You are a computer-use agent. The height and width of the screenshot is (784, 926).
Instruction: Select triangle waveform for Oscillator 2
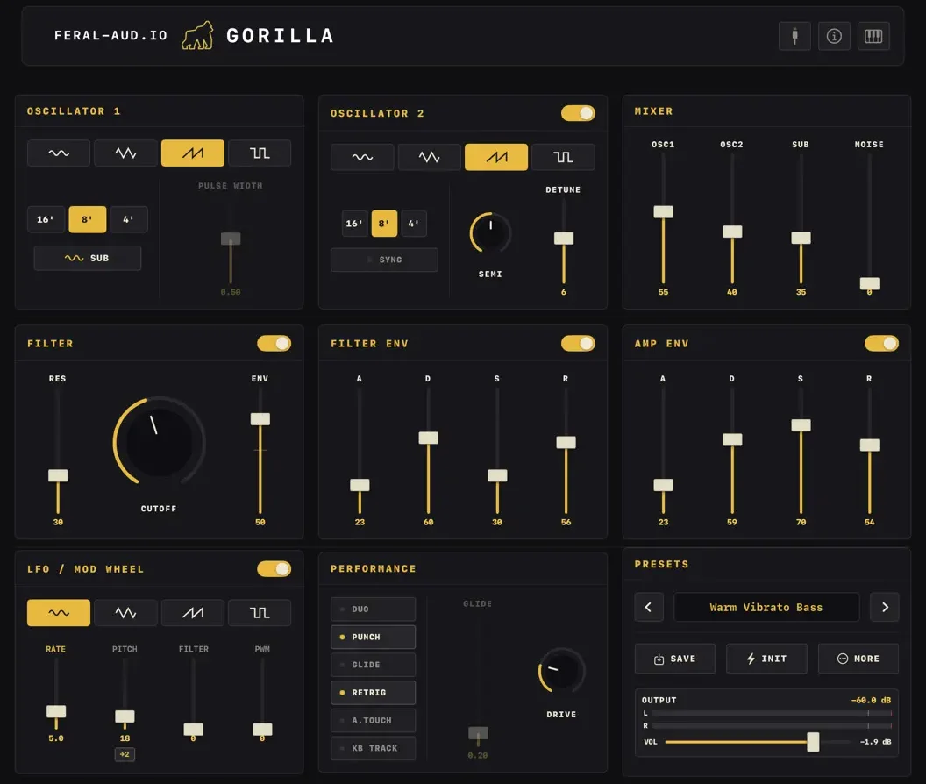430,157
